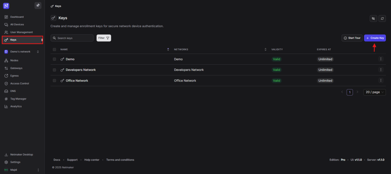Click the Netmaker Desktop download icon
Image resolution: width=391 pixels, height=174 pixels.
6,154
